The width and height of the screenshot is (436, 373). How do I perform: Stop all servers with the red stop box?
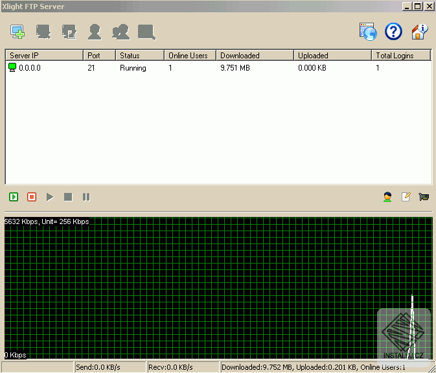pos(32,197)
